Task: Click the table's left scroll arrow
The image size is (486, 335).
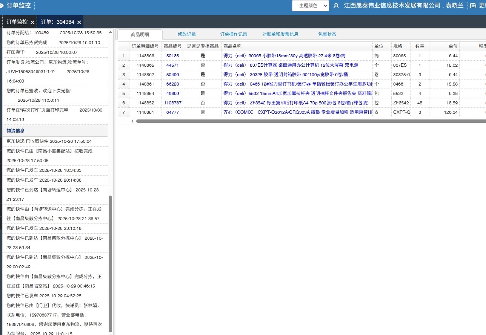Action: (x=132, y=121)
